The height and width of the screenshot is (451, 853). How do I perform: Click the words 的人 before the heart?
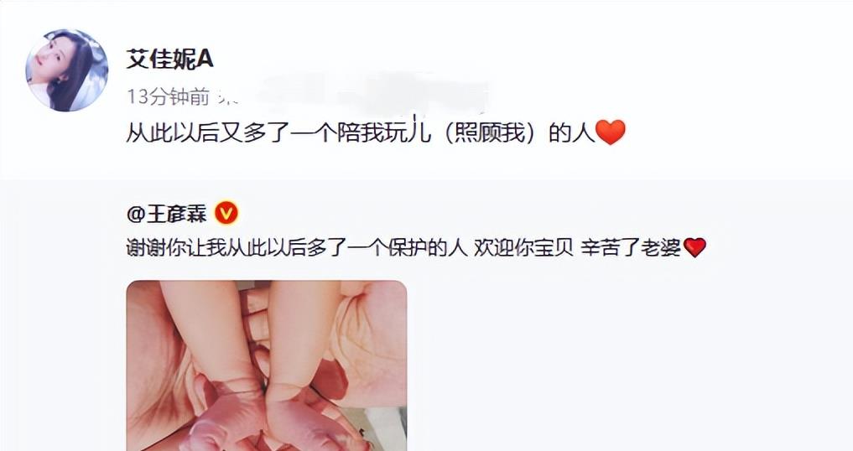coord(571,132)
